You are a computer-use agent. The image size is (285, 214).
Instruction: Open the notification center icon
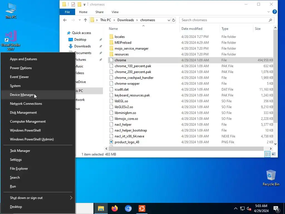click(x=276, y=208)
